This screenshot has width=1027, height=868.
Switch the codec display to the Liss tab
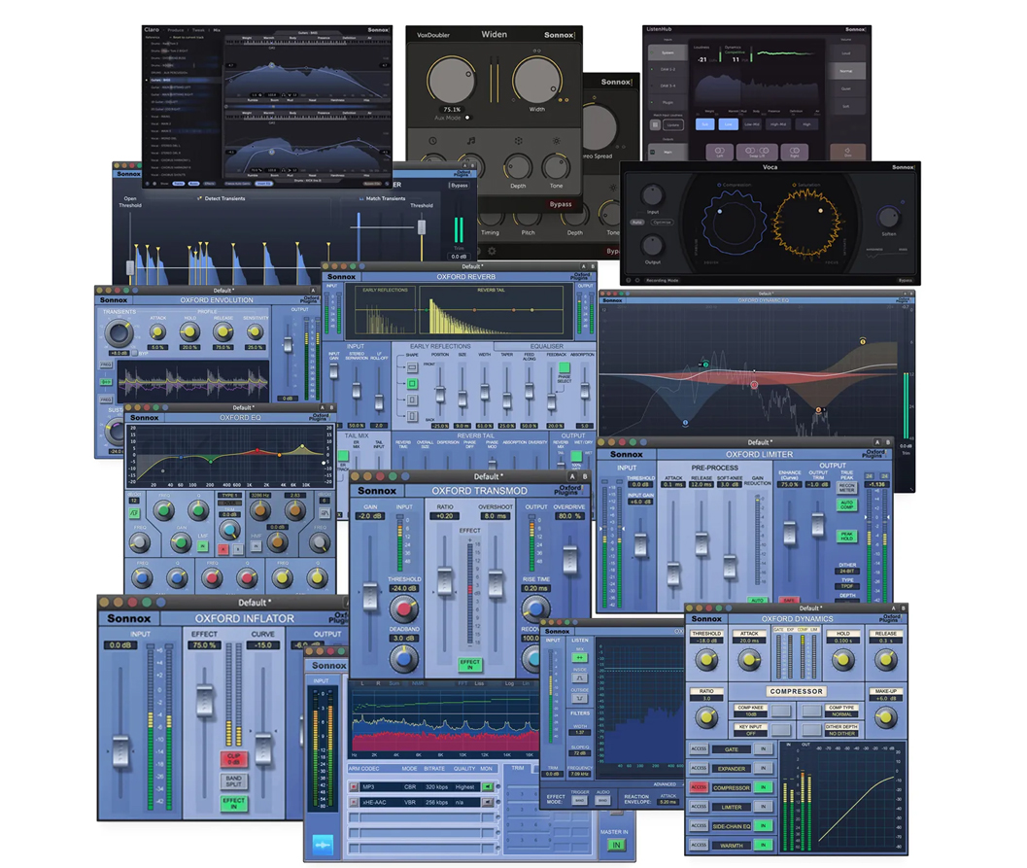(x=479, y=684)
